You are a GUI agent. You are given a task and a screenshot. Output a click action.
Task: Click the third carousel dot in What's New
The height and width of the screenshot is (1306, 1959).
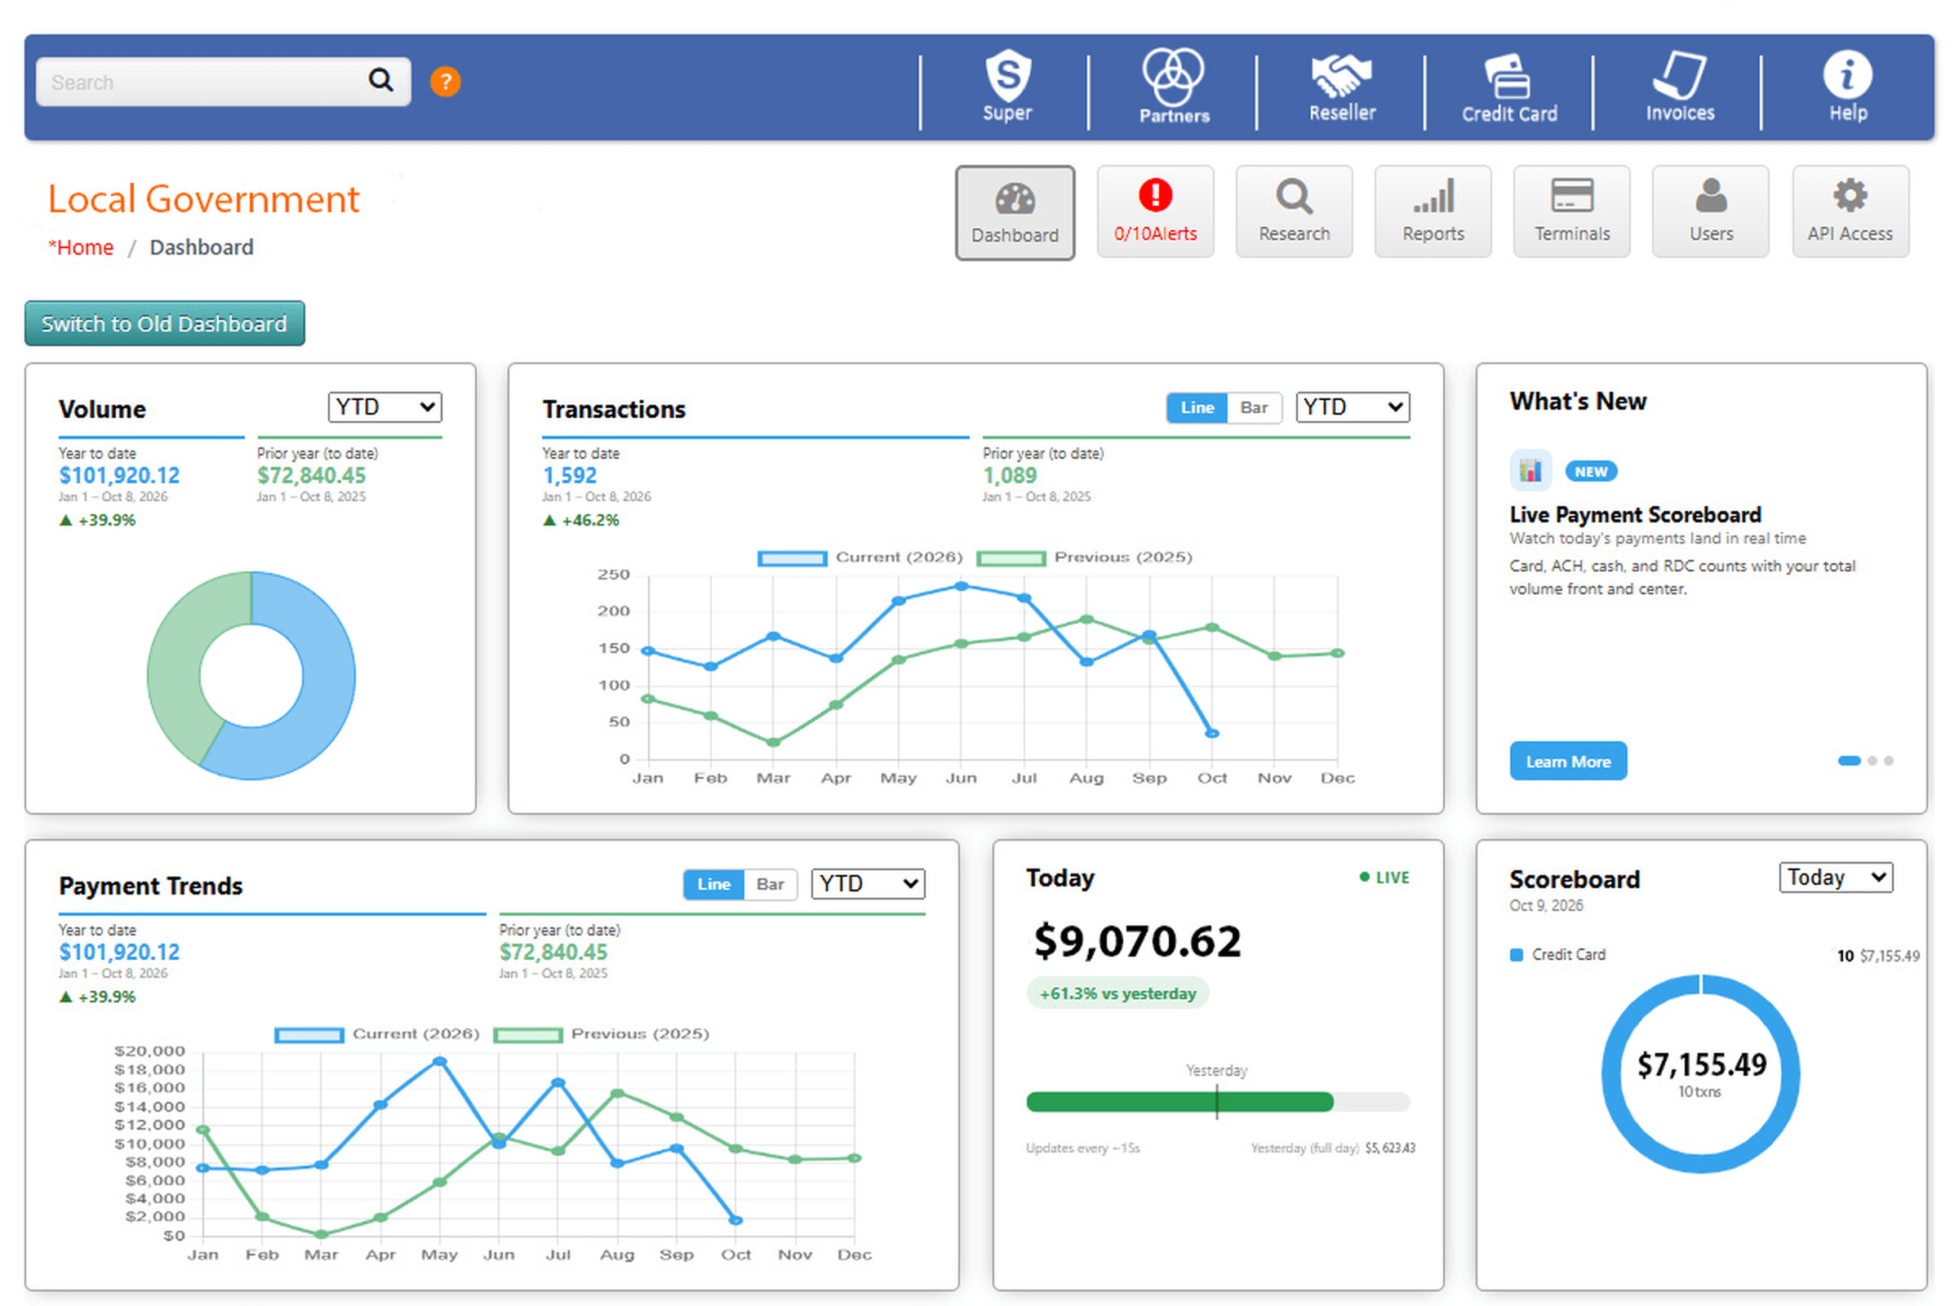click(x=1888, y=761)
